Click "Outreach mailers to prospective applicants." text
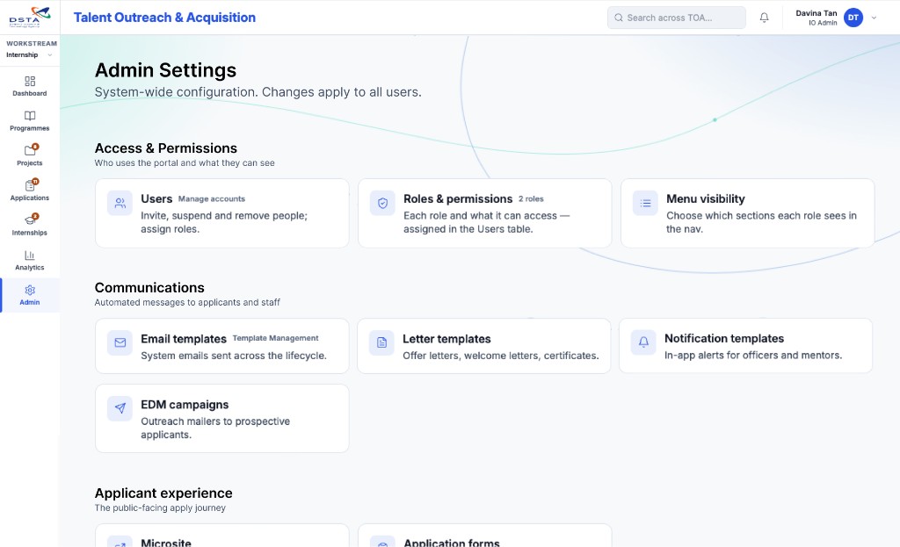Viewport: 900px width, 547px height. [215, 428]
